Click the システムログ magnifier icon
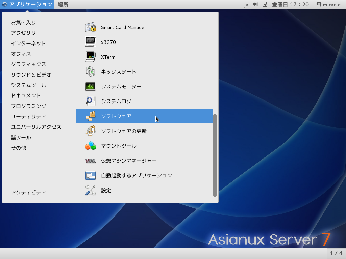Viewport: 346px width, 259px height. pyautogui.click(x=91, y=101)
